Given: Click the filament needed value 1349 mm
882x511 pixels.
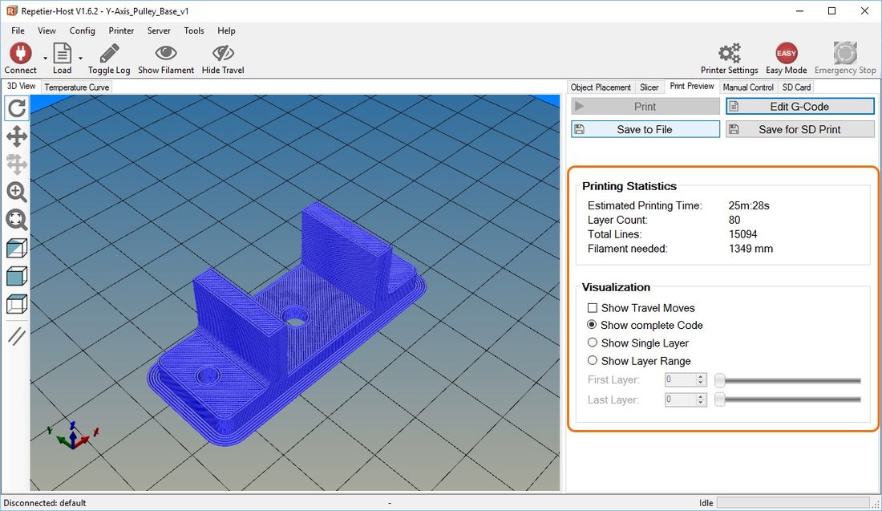Looking at the screenshot, I should [x=751, y=248].
